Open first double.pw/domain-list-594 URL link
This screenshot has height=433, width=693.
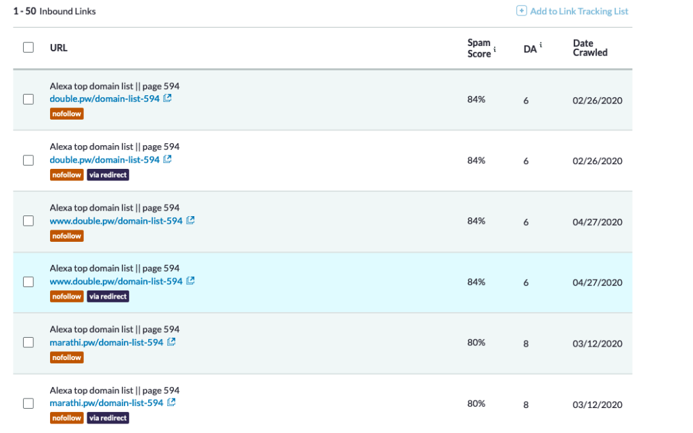coord(104,99)
